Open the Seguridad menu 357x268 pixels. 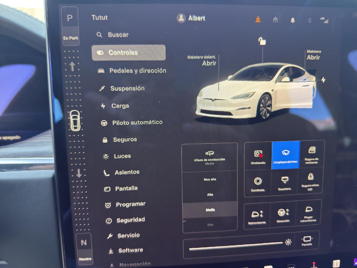click(x=125, y=220)
